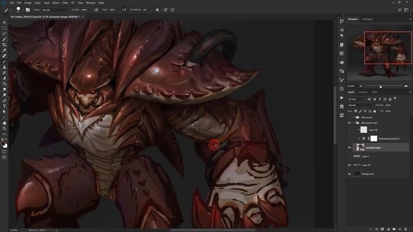Image resolution: width=413 pixels, height=232 pixels.
Task: Enable airbrush-style build-up toggle
Action: (124, 10)
